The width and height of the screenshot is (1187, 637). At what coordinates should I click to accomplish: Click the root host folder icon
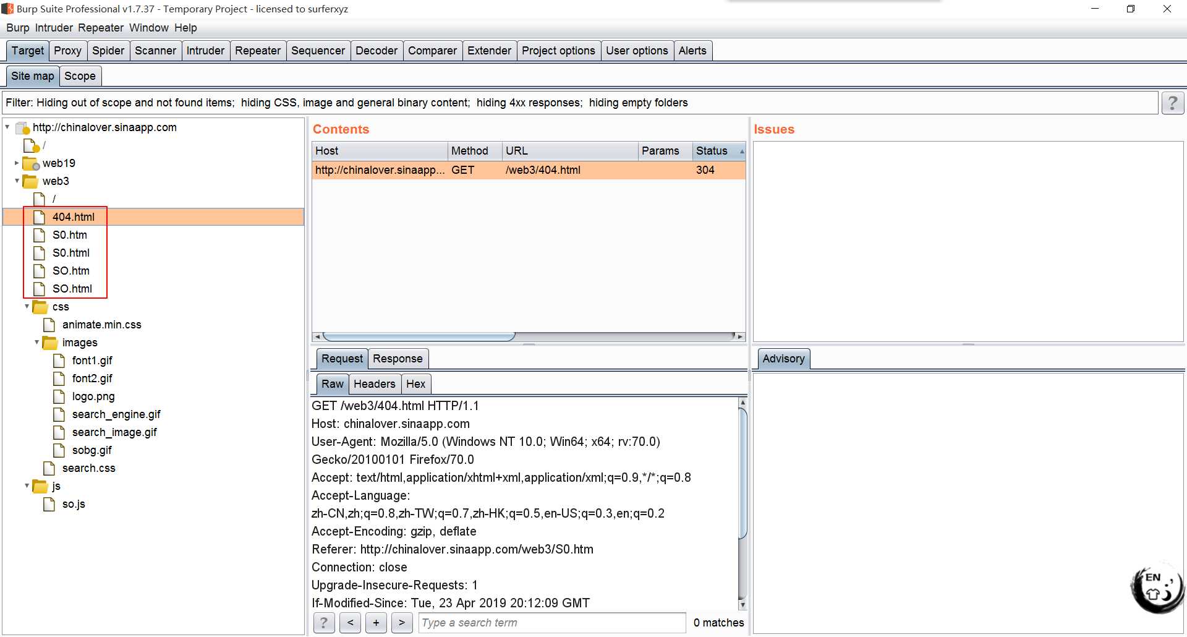pos(23,127)
